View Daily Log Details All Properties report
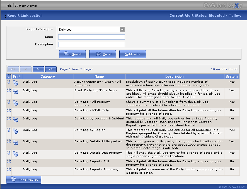 (9, 141)
